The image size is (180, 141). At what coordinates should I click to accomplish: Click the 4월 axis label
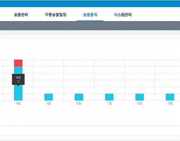coord(18,103)
